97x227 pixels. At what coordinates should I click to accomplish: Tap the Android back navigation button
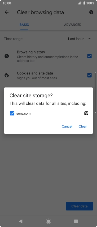point(21,221)
